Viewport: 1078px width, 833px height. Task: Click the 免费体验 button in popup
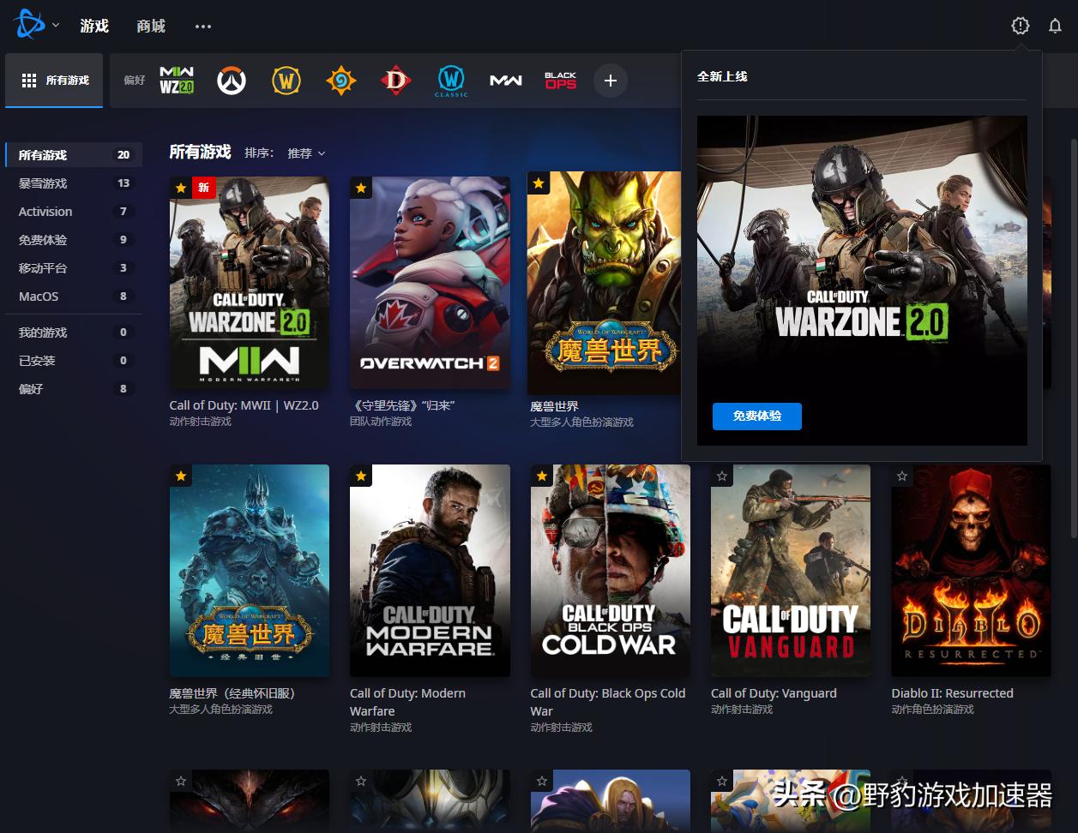757,416
